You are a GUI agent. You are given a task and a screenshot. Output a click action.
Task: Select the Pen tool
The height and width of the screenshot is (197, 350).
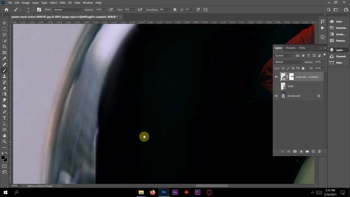tap(4, 112)
